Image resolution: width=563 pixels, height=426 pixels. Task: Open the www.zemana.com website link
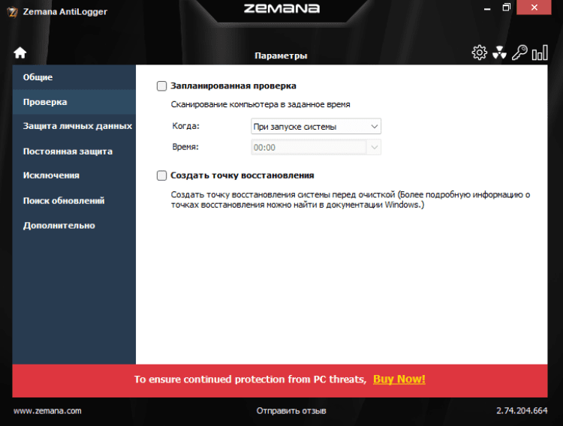tap(47, 411)
